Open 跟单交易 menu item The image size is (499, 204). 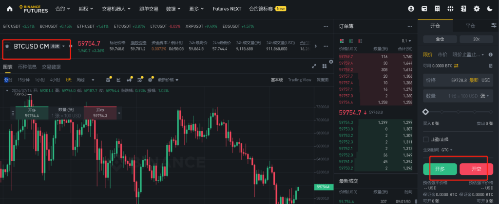click(149, 9)
